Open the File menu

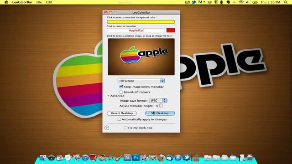tap(39, 2)
